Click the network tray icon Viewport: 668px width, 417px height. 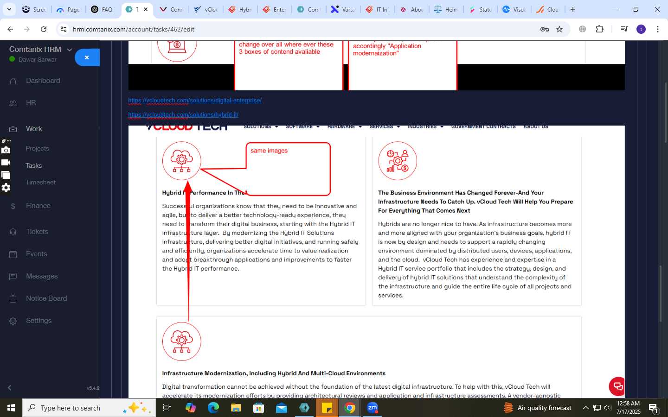click(x=597, y=408)
